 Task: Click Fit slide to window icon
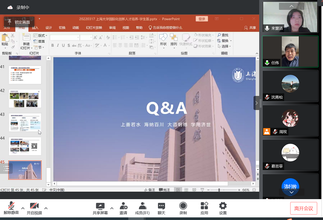(254, 190)
